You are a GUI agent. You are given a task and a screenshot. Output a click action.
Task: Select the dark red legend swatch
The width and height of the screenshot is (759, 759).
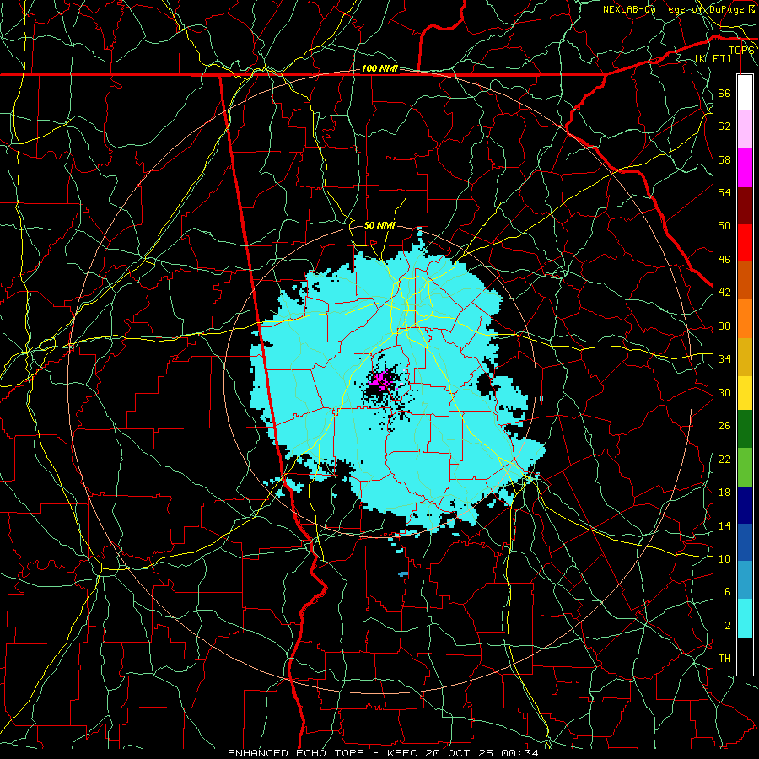click(745, 206)
